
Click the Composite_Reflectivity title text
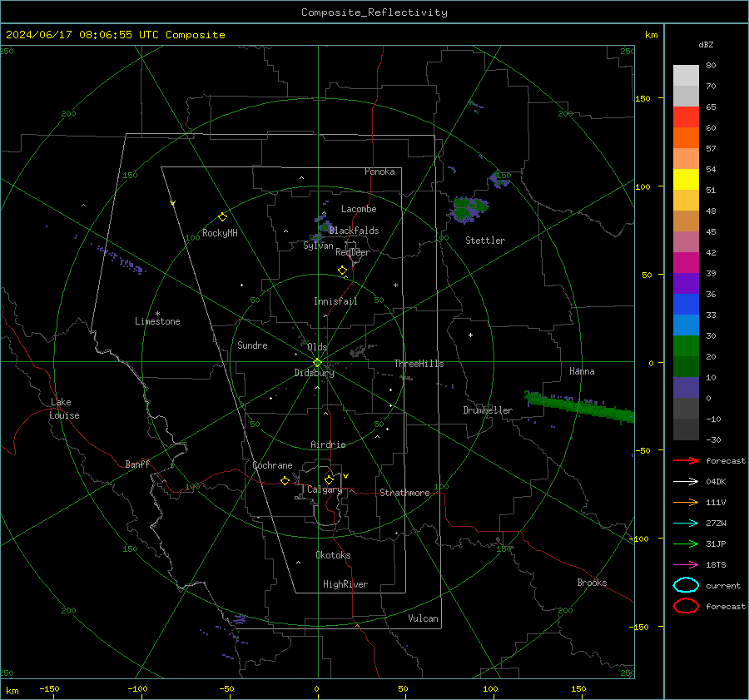click(x=374, y=12)
